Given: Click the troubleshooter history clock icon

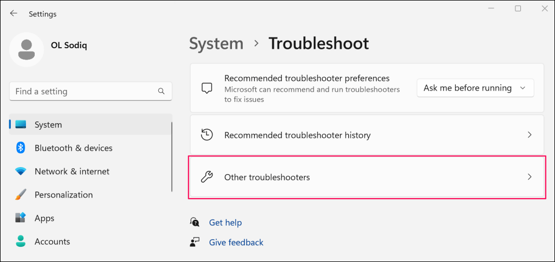Looking at the screenshot, I should click(x=206, y=135).
